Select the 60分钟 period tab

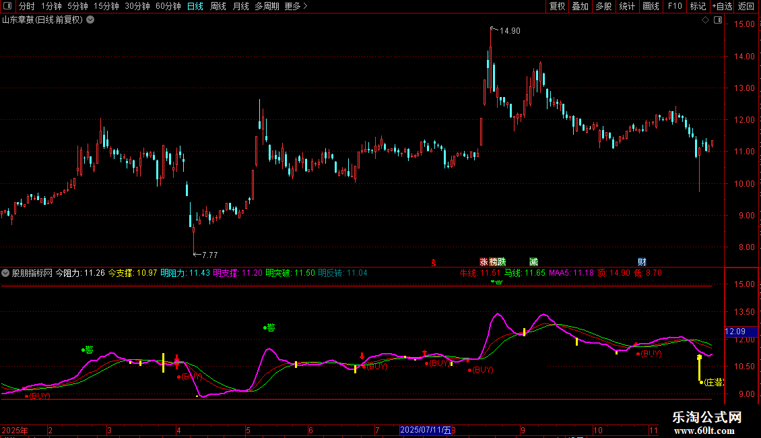tap(168, 7)
